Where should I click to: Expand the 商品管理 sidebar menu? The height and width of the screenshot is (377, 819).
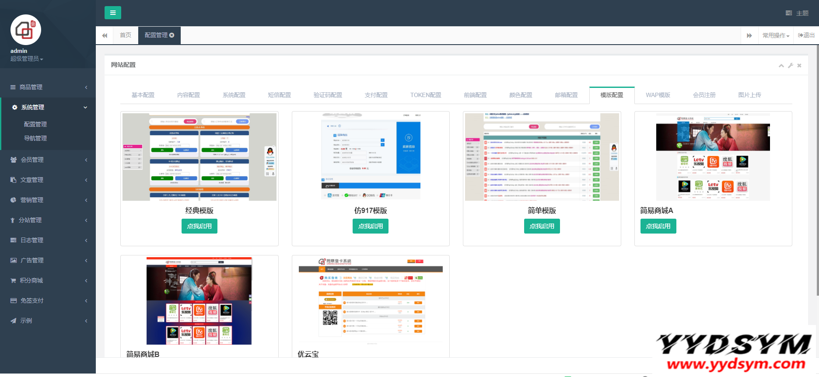tap(48, 87)
